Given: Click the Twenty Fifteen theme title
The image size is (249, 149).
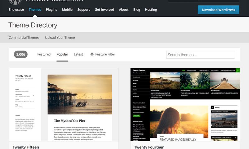Looking at the screenshot, I should 26,147.
